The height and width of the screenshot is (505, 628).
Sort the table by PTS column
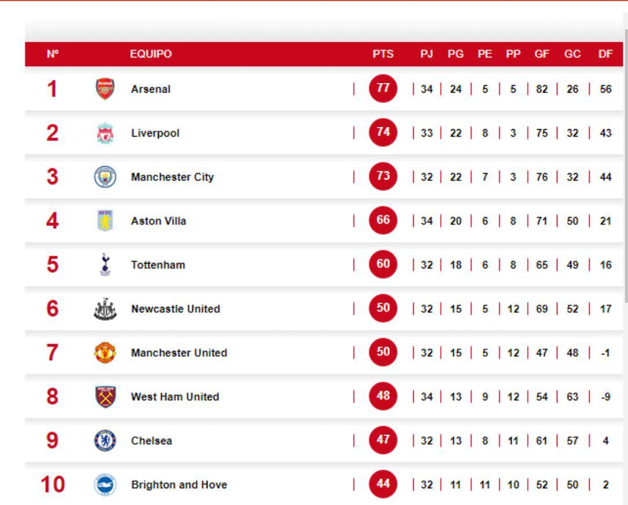(382, 53)
